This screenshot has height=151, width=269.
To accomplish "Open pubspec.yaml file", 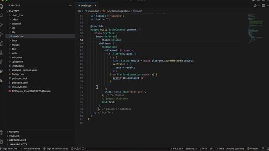I will 20,83.
